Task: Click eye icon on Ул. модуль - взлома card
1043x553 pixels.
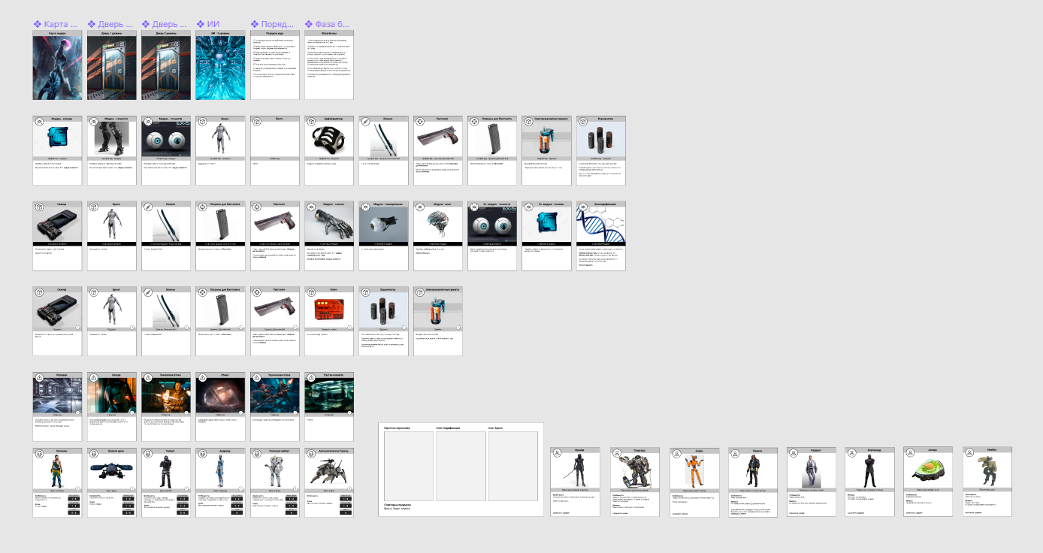Action: (527, 205)
